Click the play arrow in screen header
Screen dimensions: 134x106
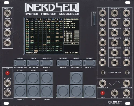tap(27, 19)
